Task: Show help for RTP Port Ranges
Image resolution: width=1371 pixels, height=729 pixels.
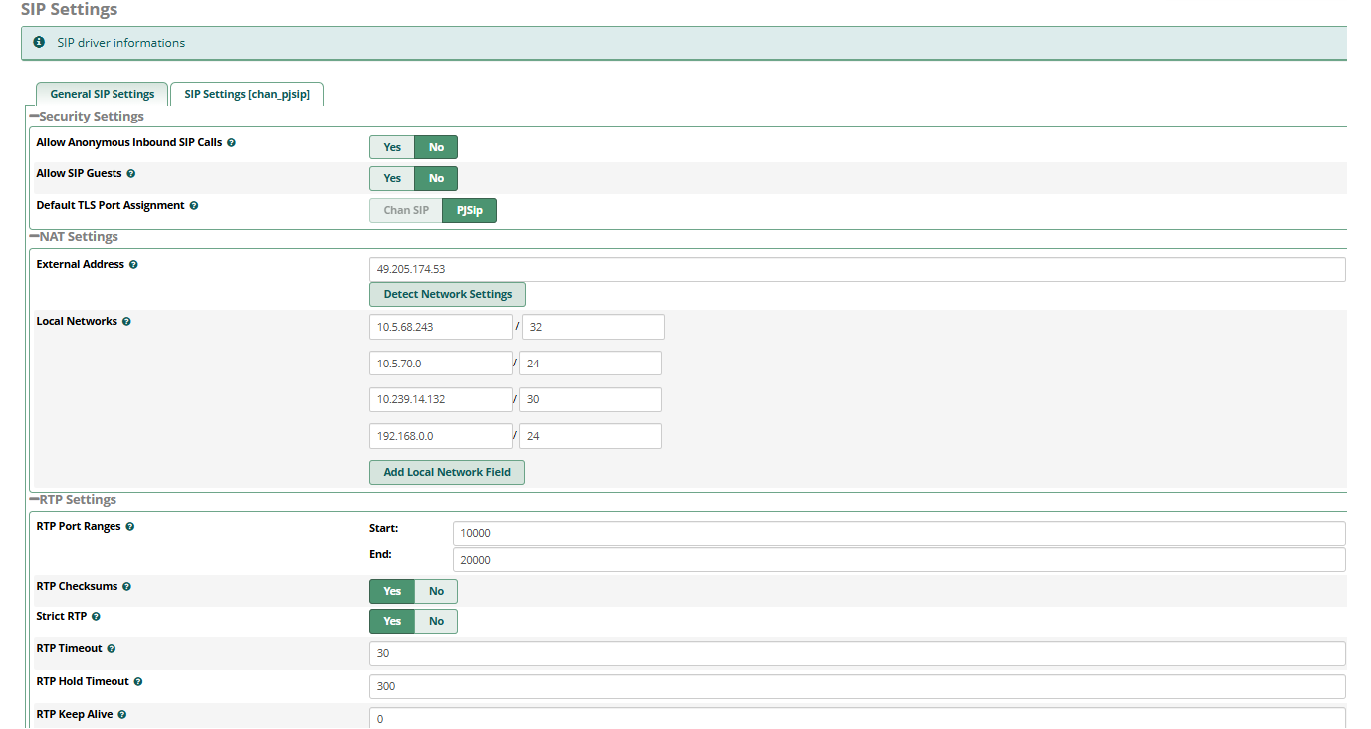Action: coord(130,526)
